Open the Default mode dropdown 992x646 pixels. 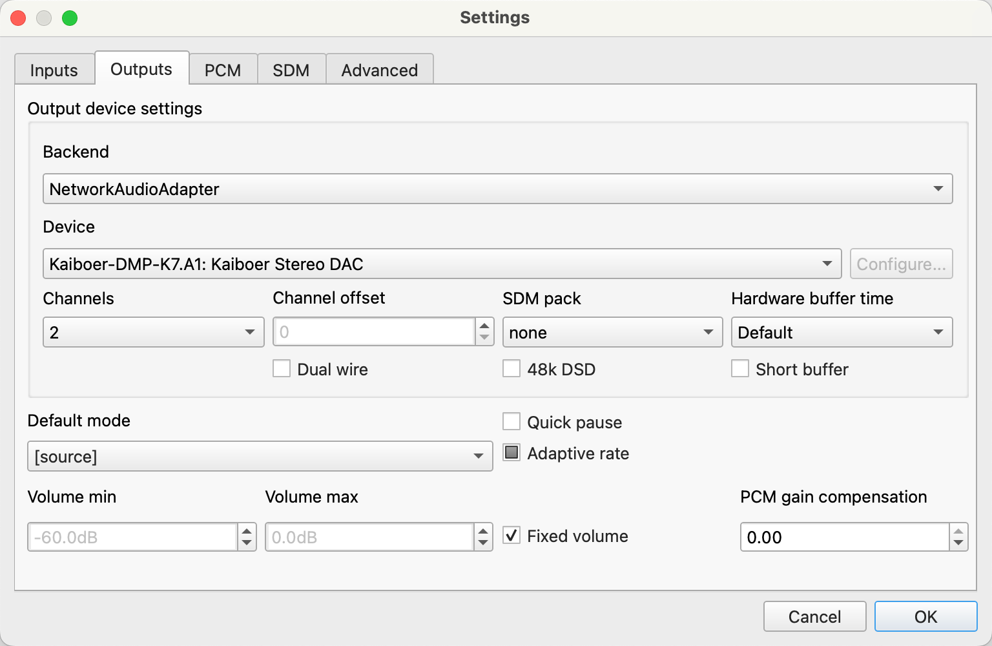click(260, 456)
